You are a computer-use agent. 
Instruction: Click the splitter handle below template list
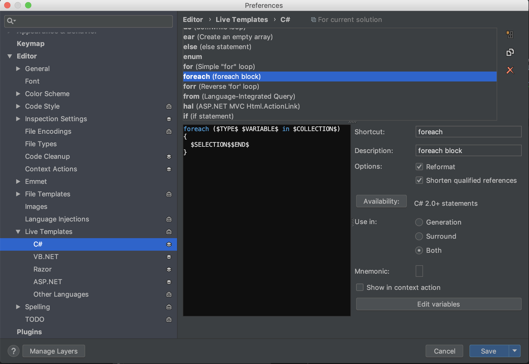[352, 122]
